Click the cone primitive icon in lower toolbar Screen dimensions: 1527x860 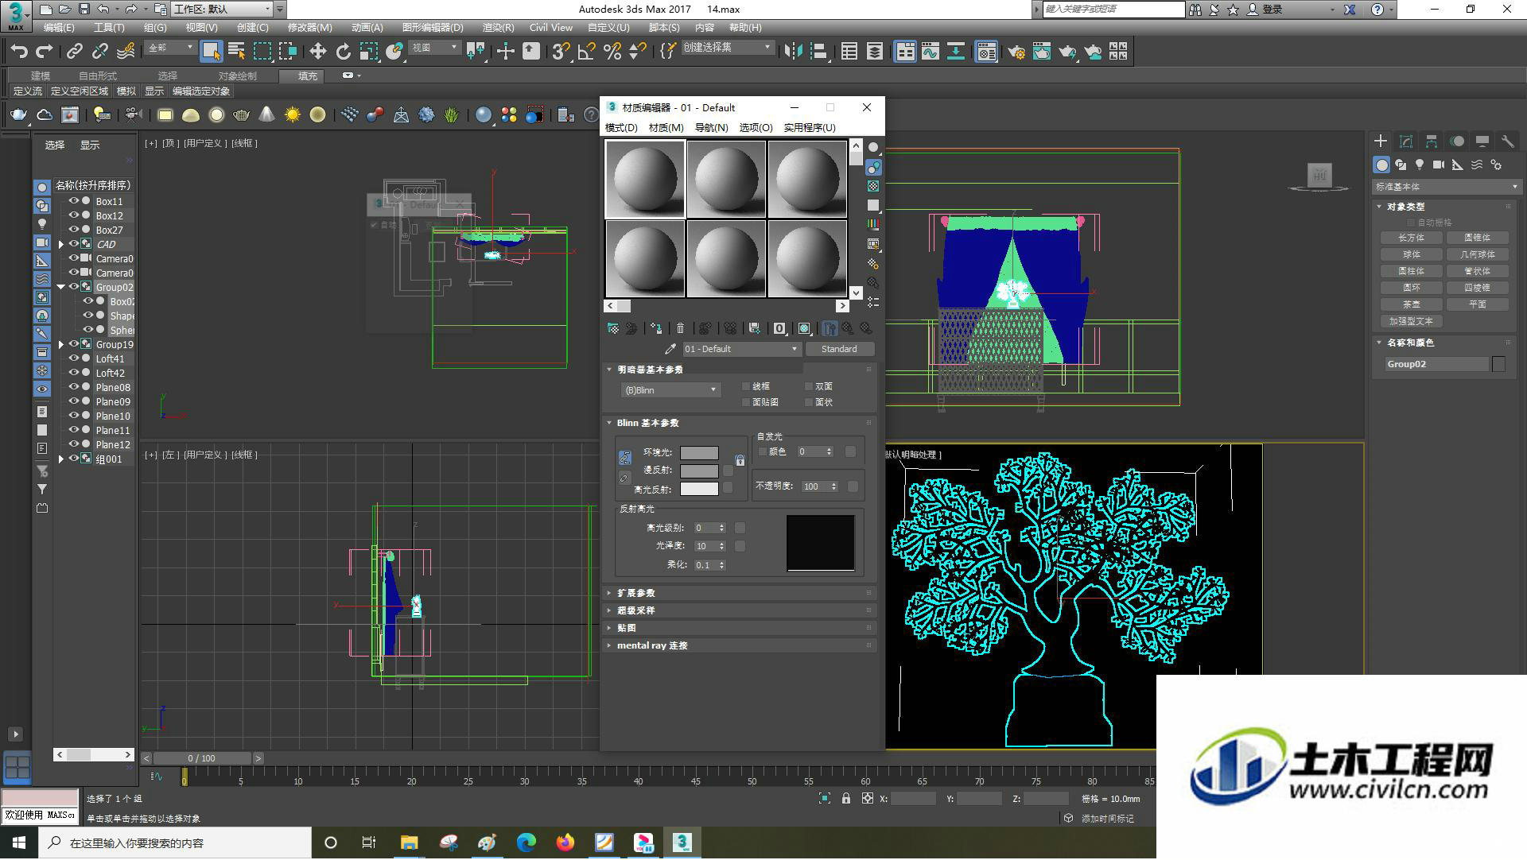coord(267,115)
